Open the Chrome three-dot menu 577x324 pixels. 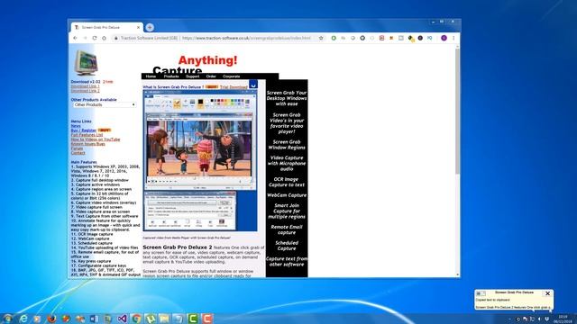tap(453, 38)
